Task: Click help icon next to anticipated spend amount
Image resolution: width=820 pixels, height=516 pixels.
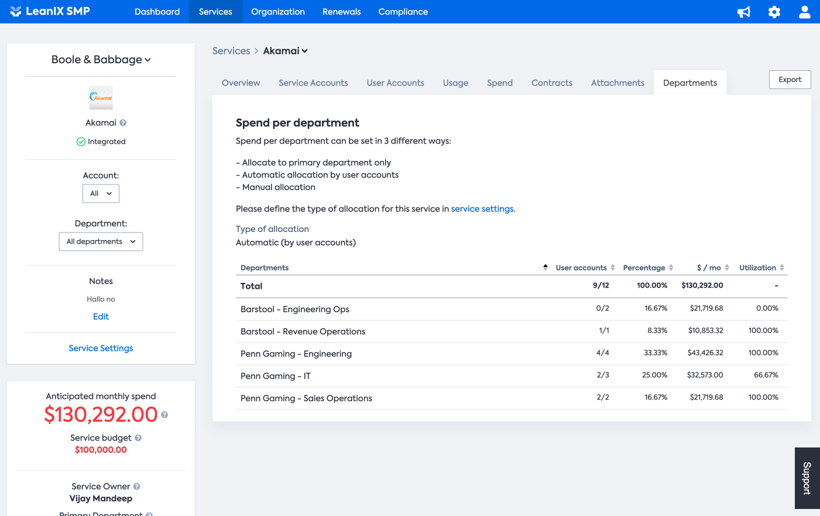Action: [x=164, y=415]
